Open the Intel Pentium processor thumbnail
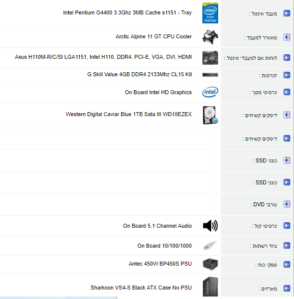Image resolution: width=294 pixels, height=299 pixels. 210,13
